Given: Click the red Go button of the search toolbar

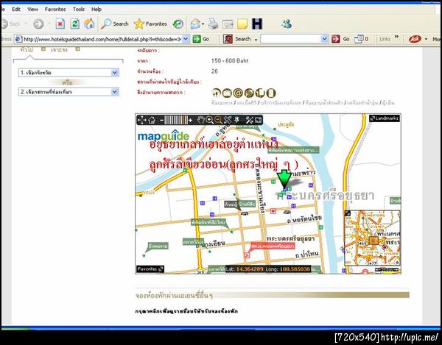Looking at the screenshot, I should click(340, 39).
